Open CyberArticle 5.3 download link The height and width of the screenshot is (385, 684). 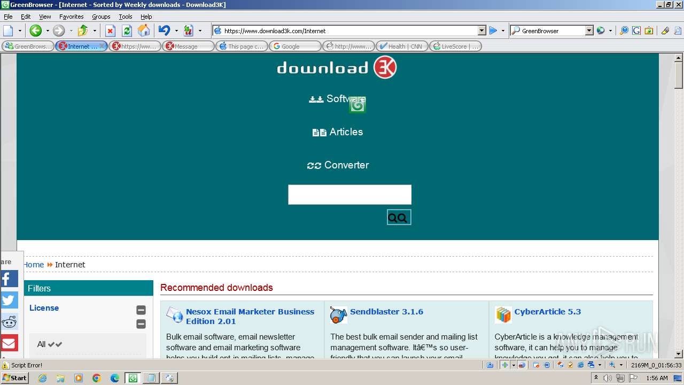point(548,312)
